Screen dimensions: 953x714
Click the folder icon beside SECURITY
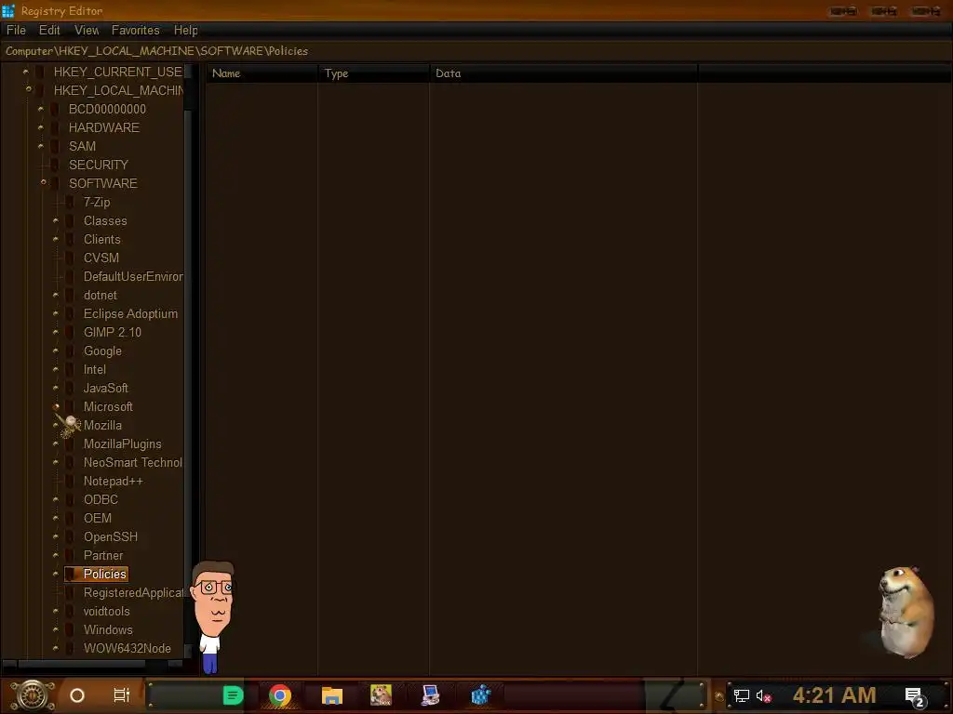pos(57,165)
